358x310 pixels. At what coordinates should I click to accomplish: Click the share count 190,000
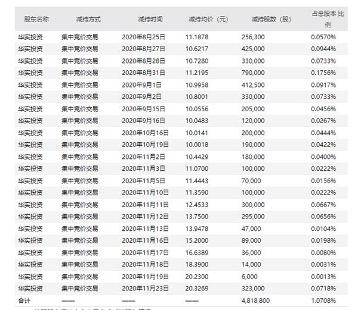pos(253,145)
